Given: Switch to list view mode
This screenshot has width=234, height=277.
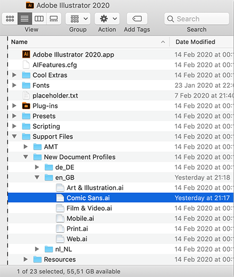Looking at the screenshot, I should pos(25,18).
